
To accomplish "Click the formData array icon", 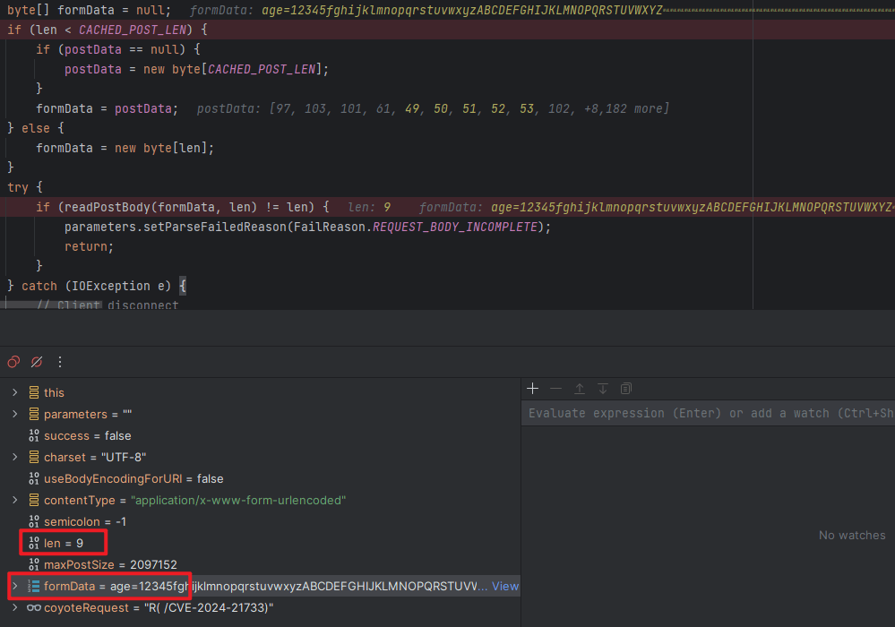I will [34, 586].
